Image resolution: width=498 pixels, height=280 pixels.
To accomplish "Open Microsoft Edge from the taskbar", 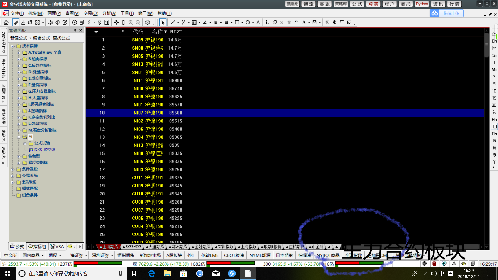I will click(151, 274).
